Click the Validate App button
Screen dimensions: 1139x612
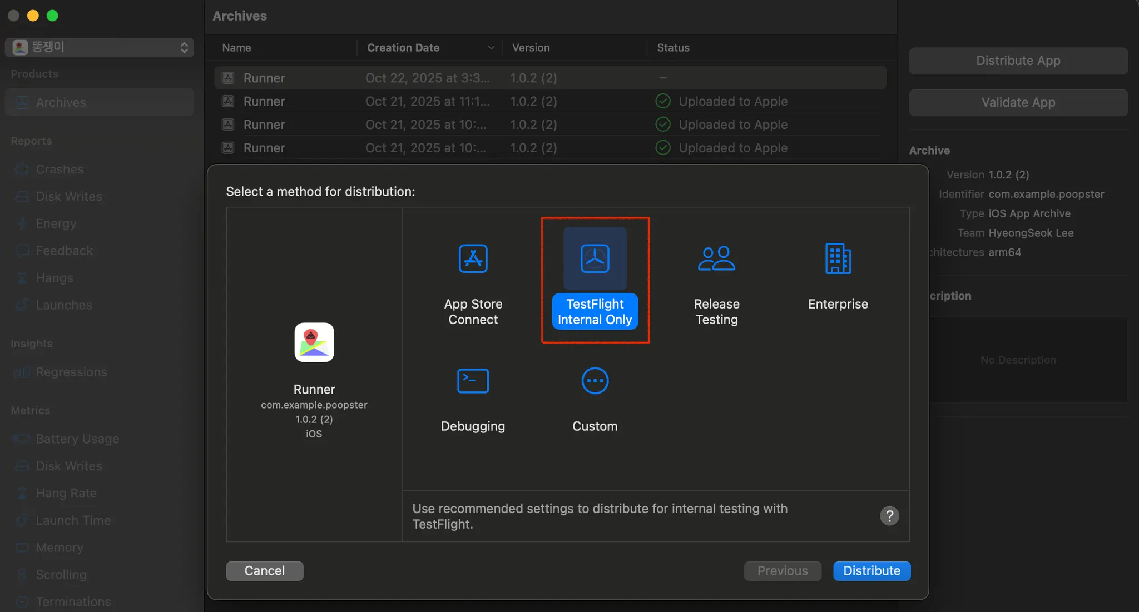pos(1018,102)
